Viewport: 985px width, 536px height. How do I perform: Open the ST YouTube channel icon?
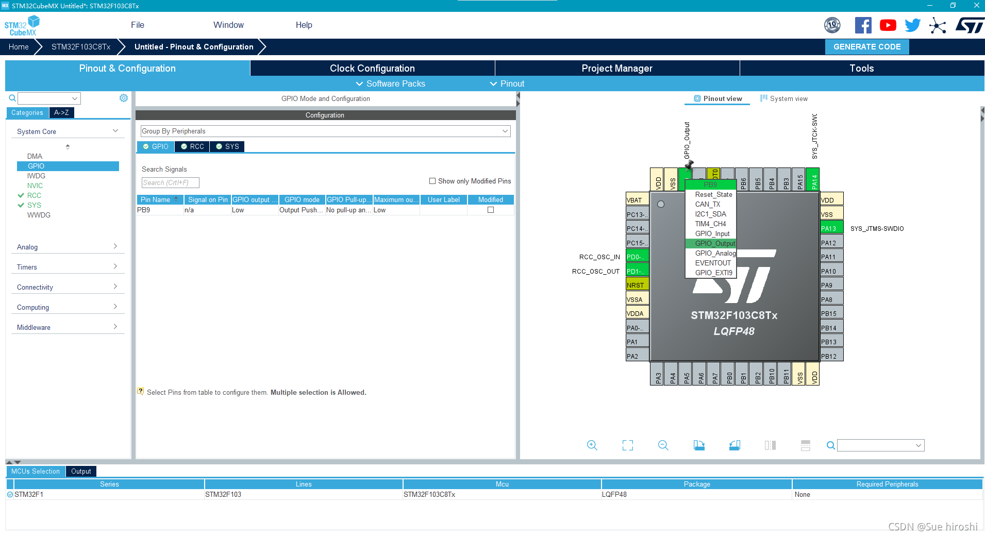click(888, 25)
